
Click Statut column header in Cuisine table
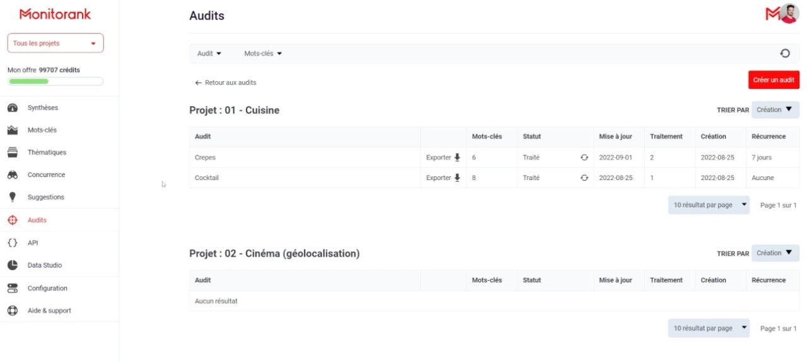531,137
